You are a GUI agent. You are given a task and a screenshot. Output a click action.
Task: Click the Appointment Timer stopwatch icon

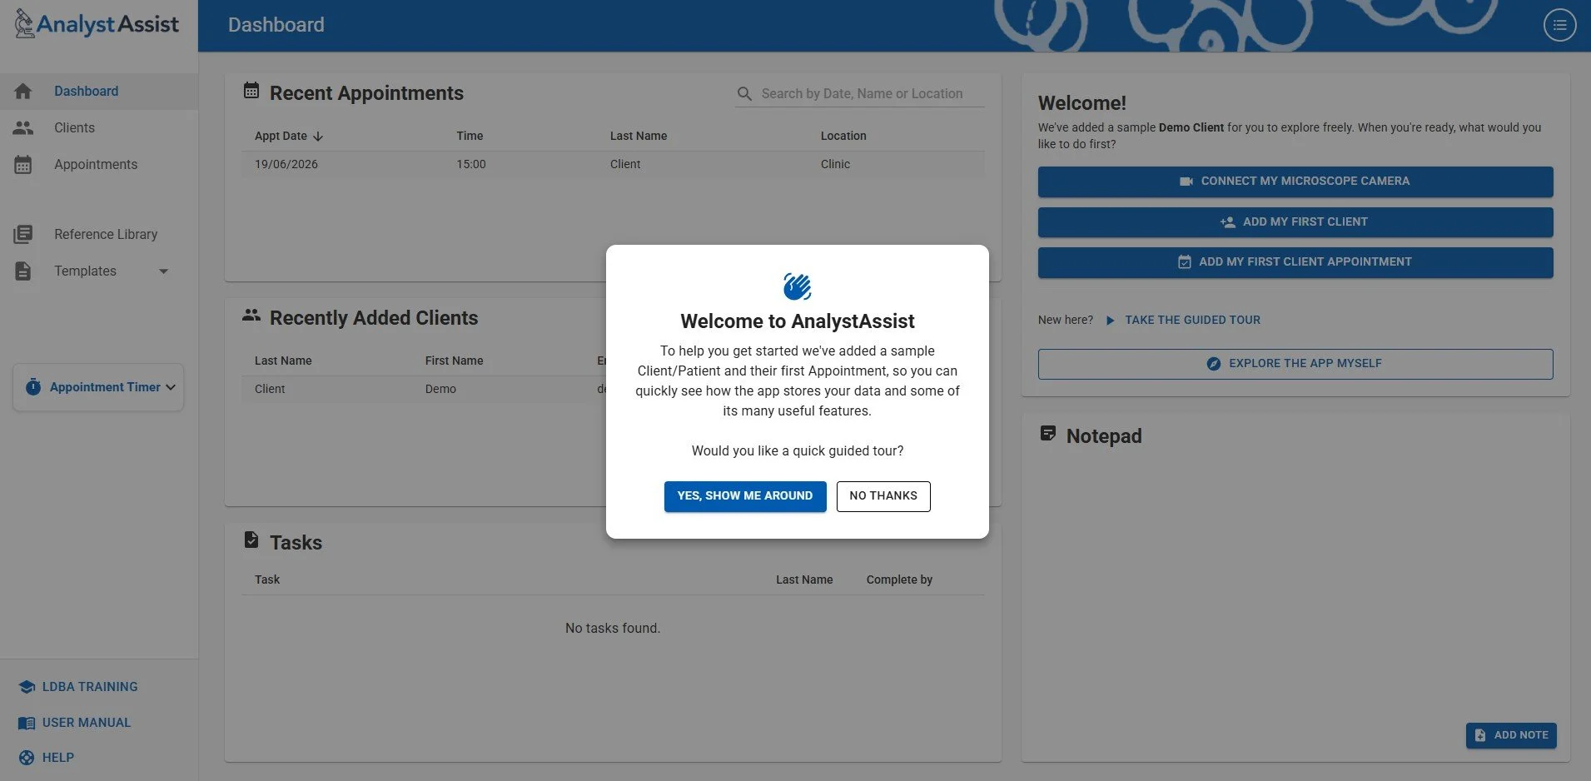33,386
